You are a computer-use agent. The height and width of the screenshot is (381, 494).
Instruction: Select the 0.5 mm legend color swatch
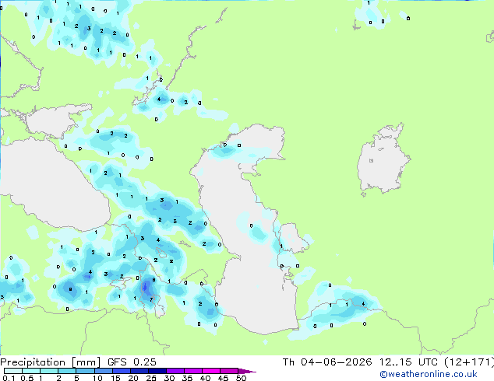31,371
